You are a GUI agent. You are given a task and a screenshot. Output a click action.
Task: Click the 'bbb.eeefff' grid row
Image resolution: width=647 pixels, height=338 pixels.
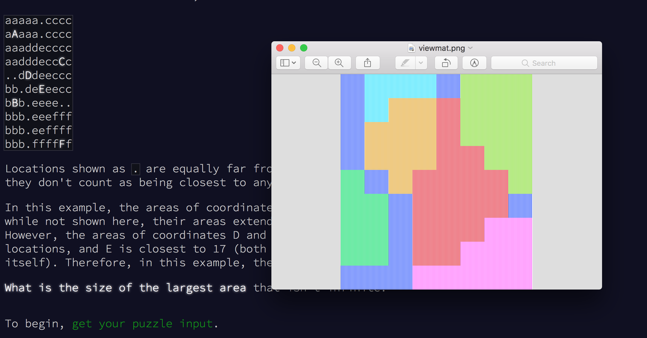pyautogui.click(x=38, y=117)
